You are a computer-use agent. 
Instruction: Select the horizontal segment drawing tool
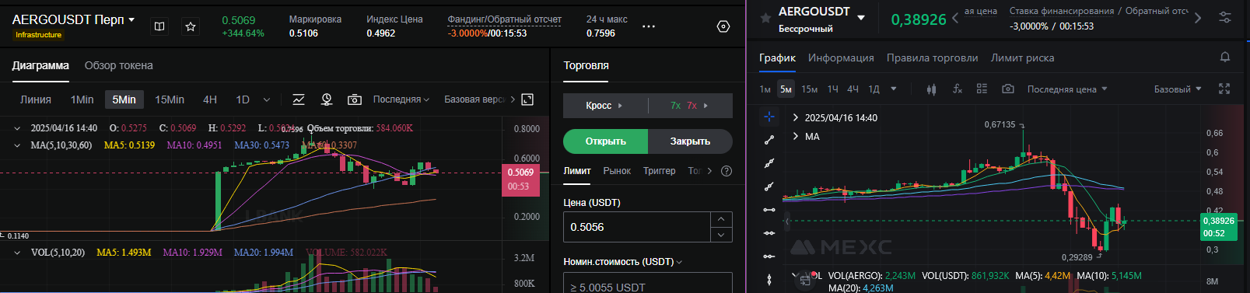click(x=769, y=210)
